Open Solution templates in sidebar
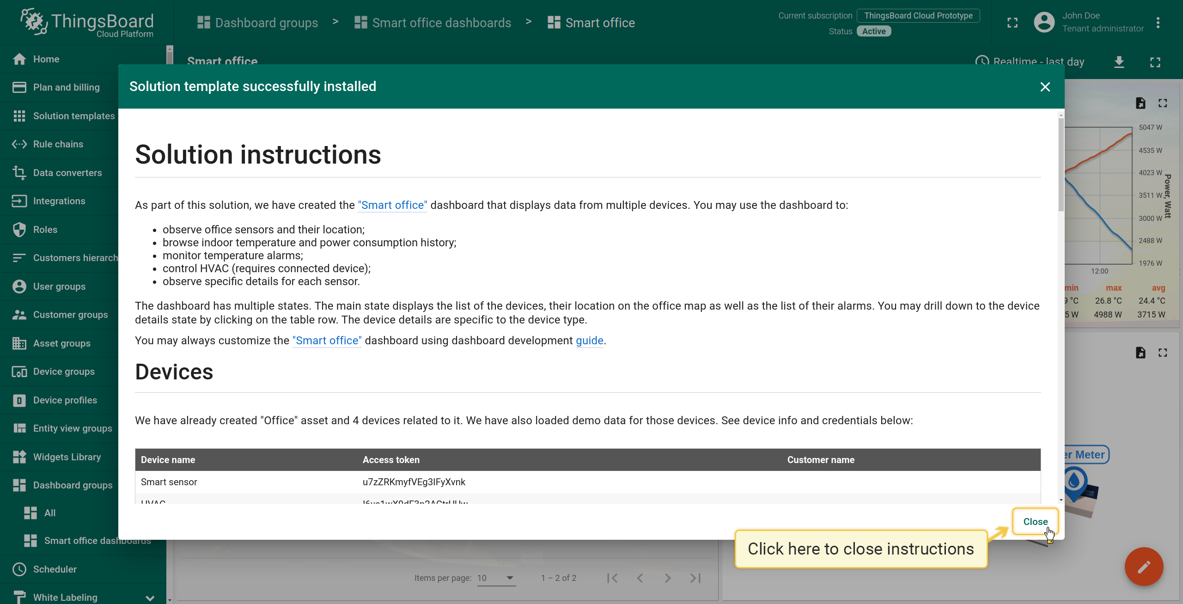The width and height of the screenshot is (1183, 604). pos(83,116)
